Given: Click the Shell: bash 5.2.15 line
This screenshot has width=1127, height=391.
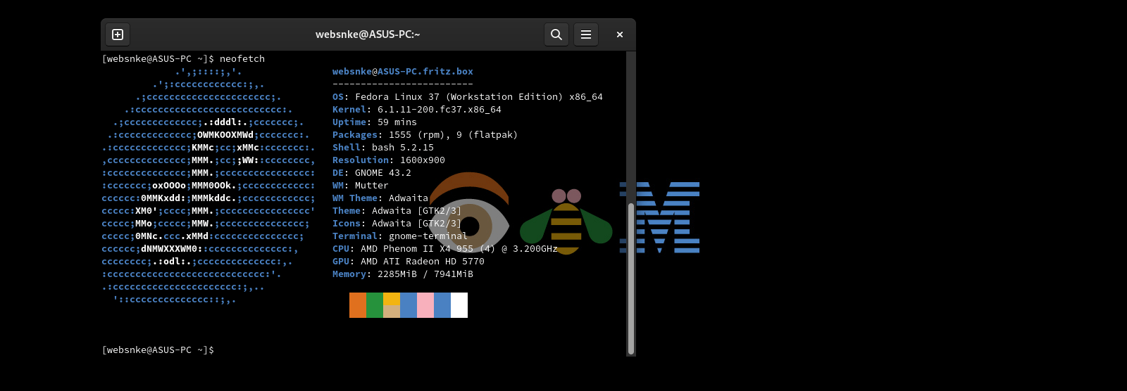Looking at the screenshot, I should (383, 148).
